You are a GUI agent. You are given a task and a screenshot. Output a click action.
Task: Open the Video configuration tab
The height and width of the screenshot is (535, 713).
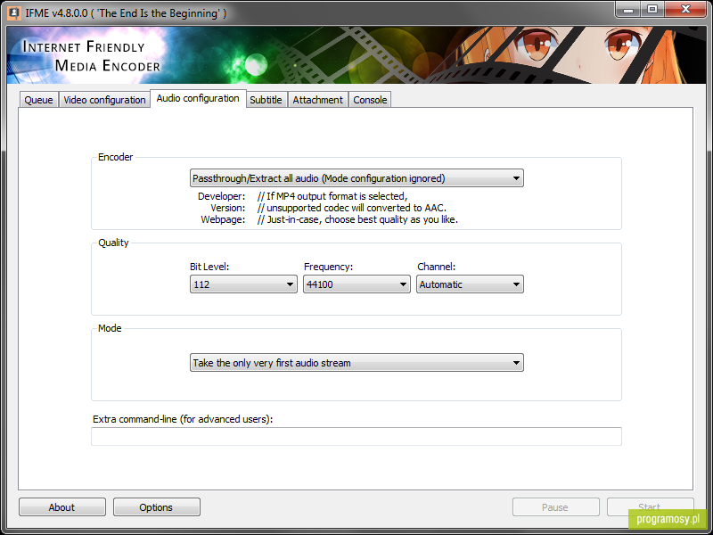[104, 100]
